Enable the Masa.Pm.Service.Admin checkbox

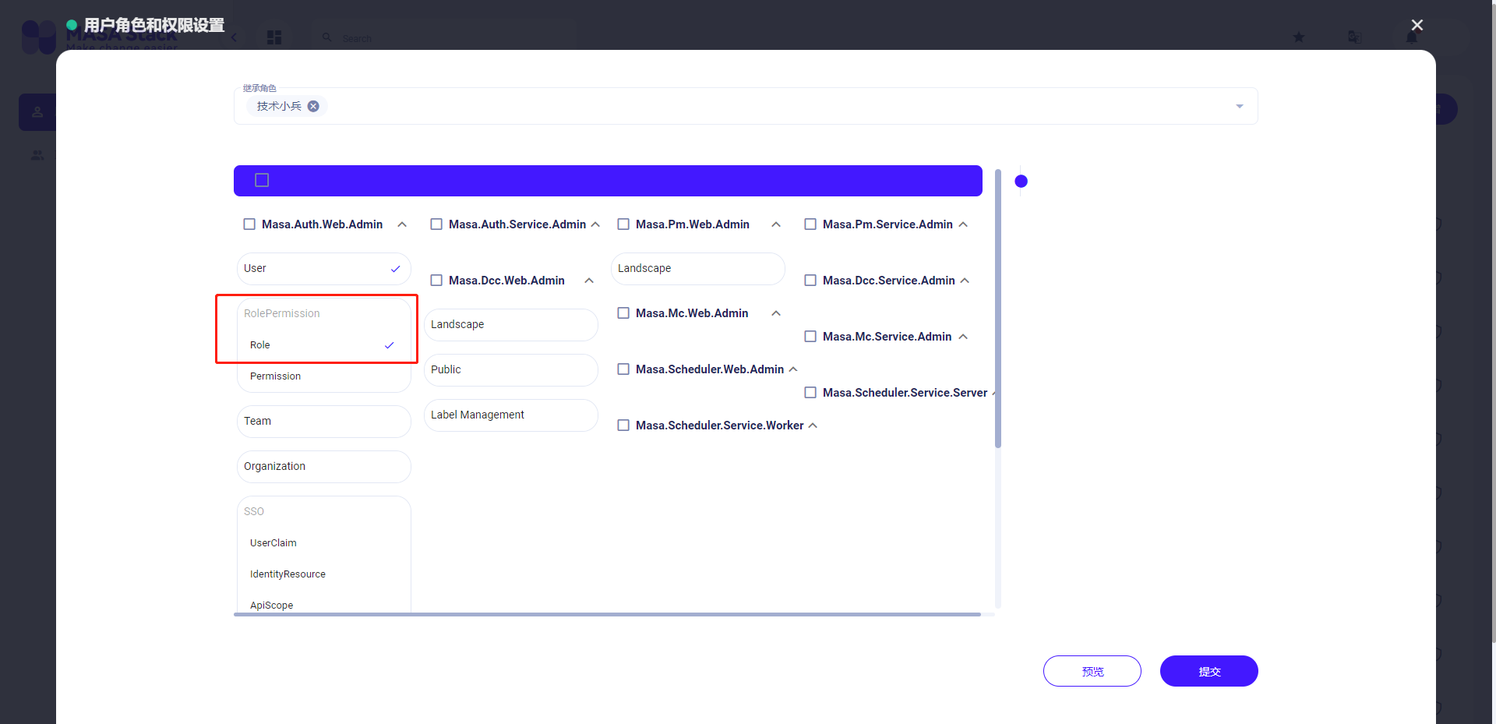pos(810,224)
